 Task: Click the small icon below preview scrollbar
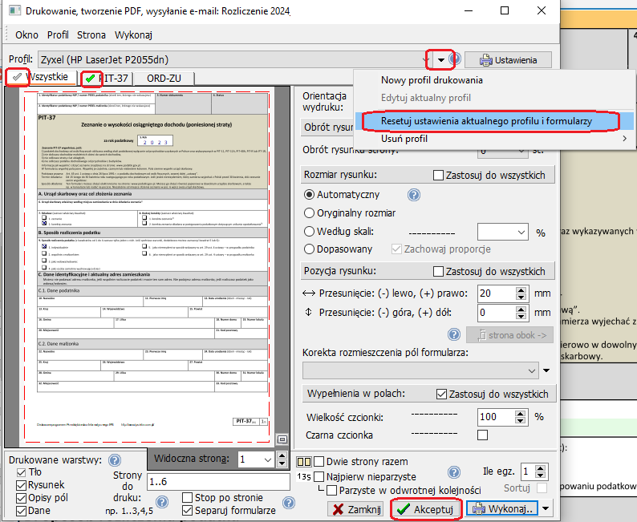282,439
